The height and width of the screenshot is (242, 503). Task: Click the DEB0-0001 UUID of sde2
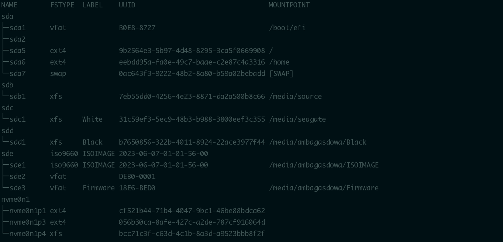pyautogui.click(x=137, y=176)
